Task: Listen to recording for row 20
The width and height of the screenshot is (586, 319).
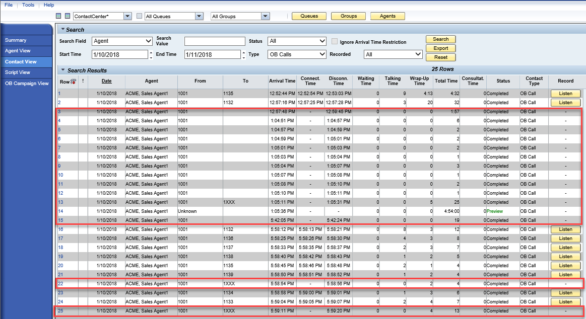Action: point(565,266)
